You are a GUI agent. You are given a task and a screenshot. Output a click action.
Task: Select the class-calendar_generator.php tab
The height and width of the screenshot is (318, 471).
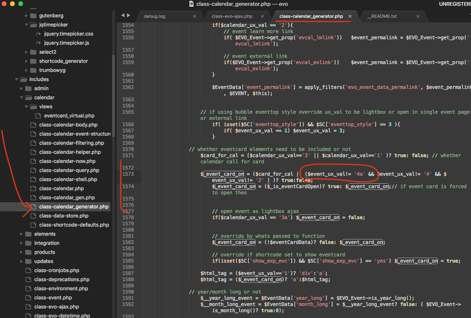pyautogui.click(x=311, y=16)
